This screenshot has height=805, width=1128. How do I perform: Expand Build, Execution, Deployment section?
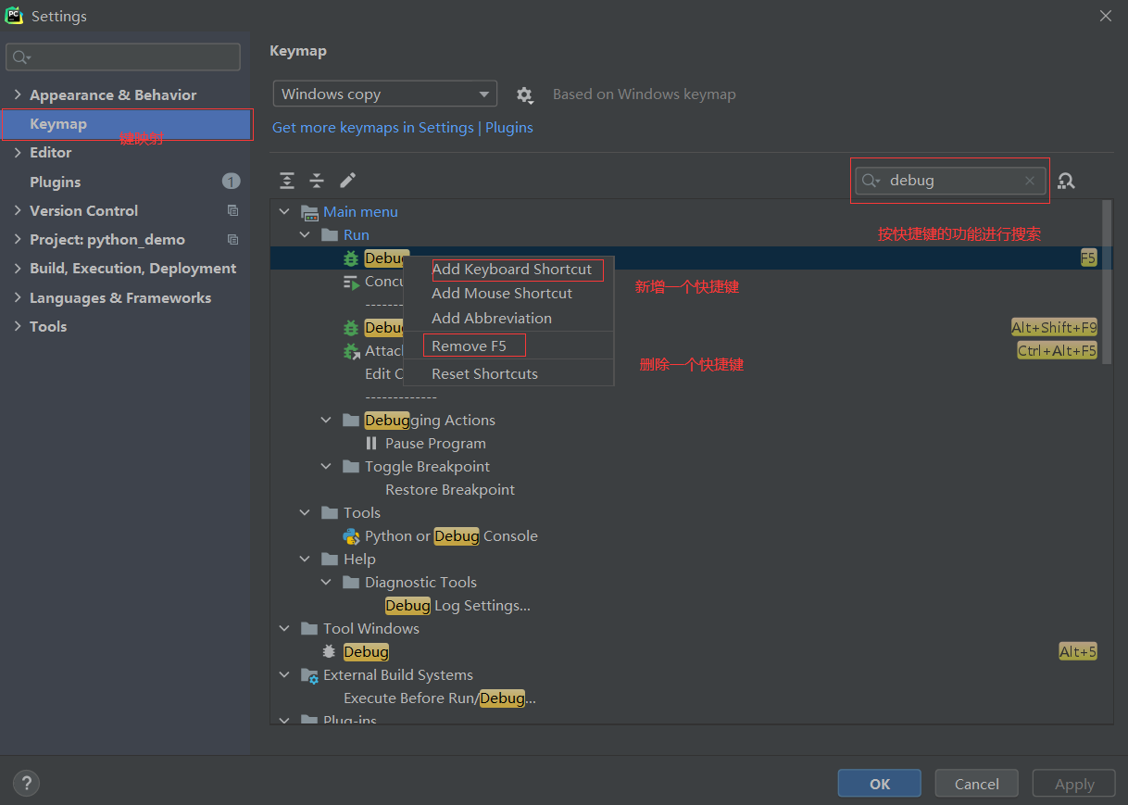click(x=18, y=268)
